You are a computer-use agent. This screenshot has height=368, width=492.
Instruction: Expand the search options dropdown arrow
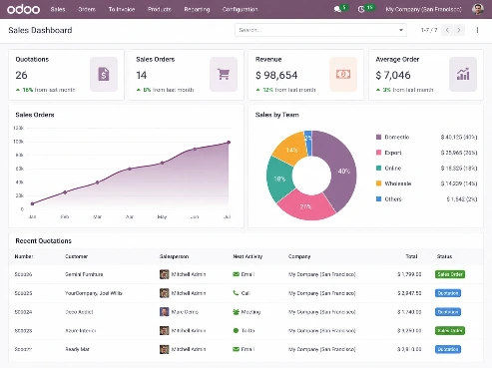401,30
